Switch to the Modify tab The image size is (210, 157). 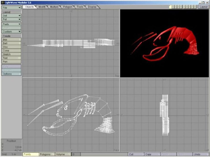[42, 7]
